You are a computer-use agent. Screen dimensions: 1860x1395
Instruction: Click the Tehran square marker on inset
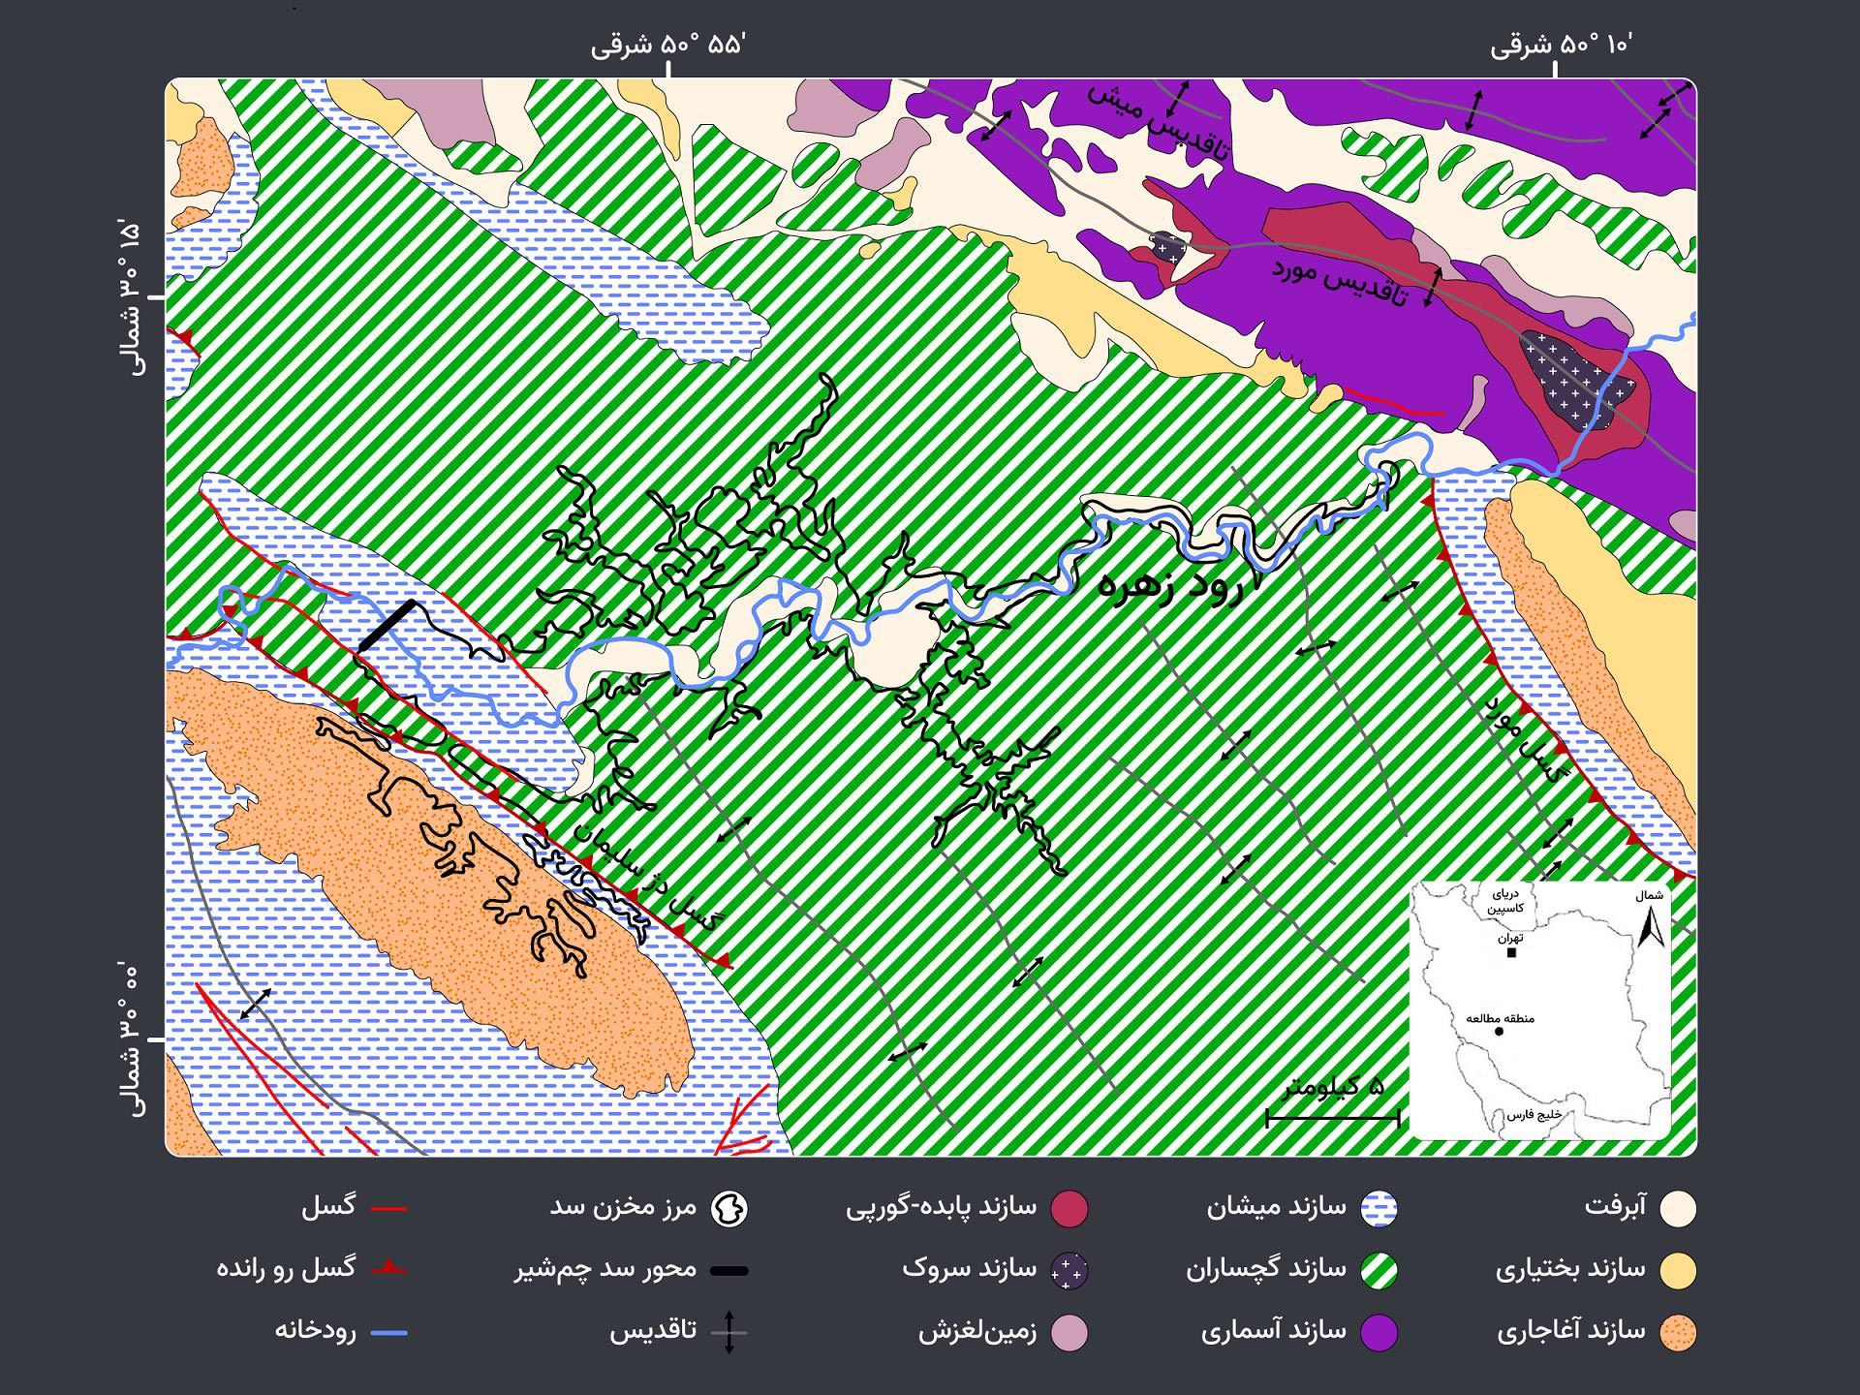click(1511, 953)
